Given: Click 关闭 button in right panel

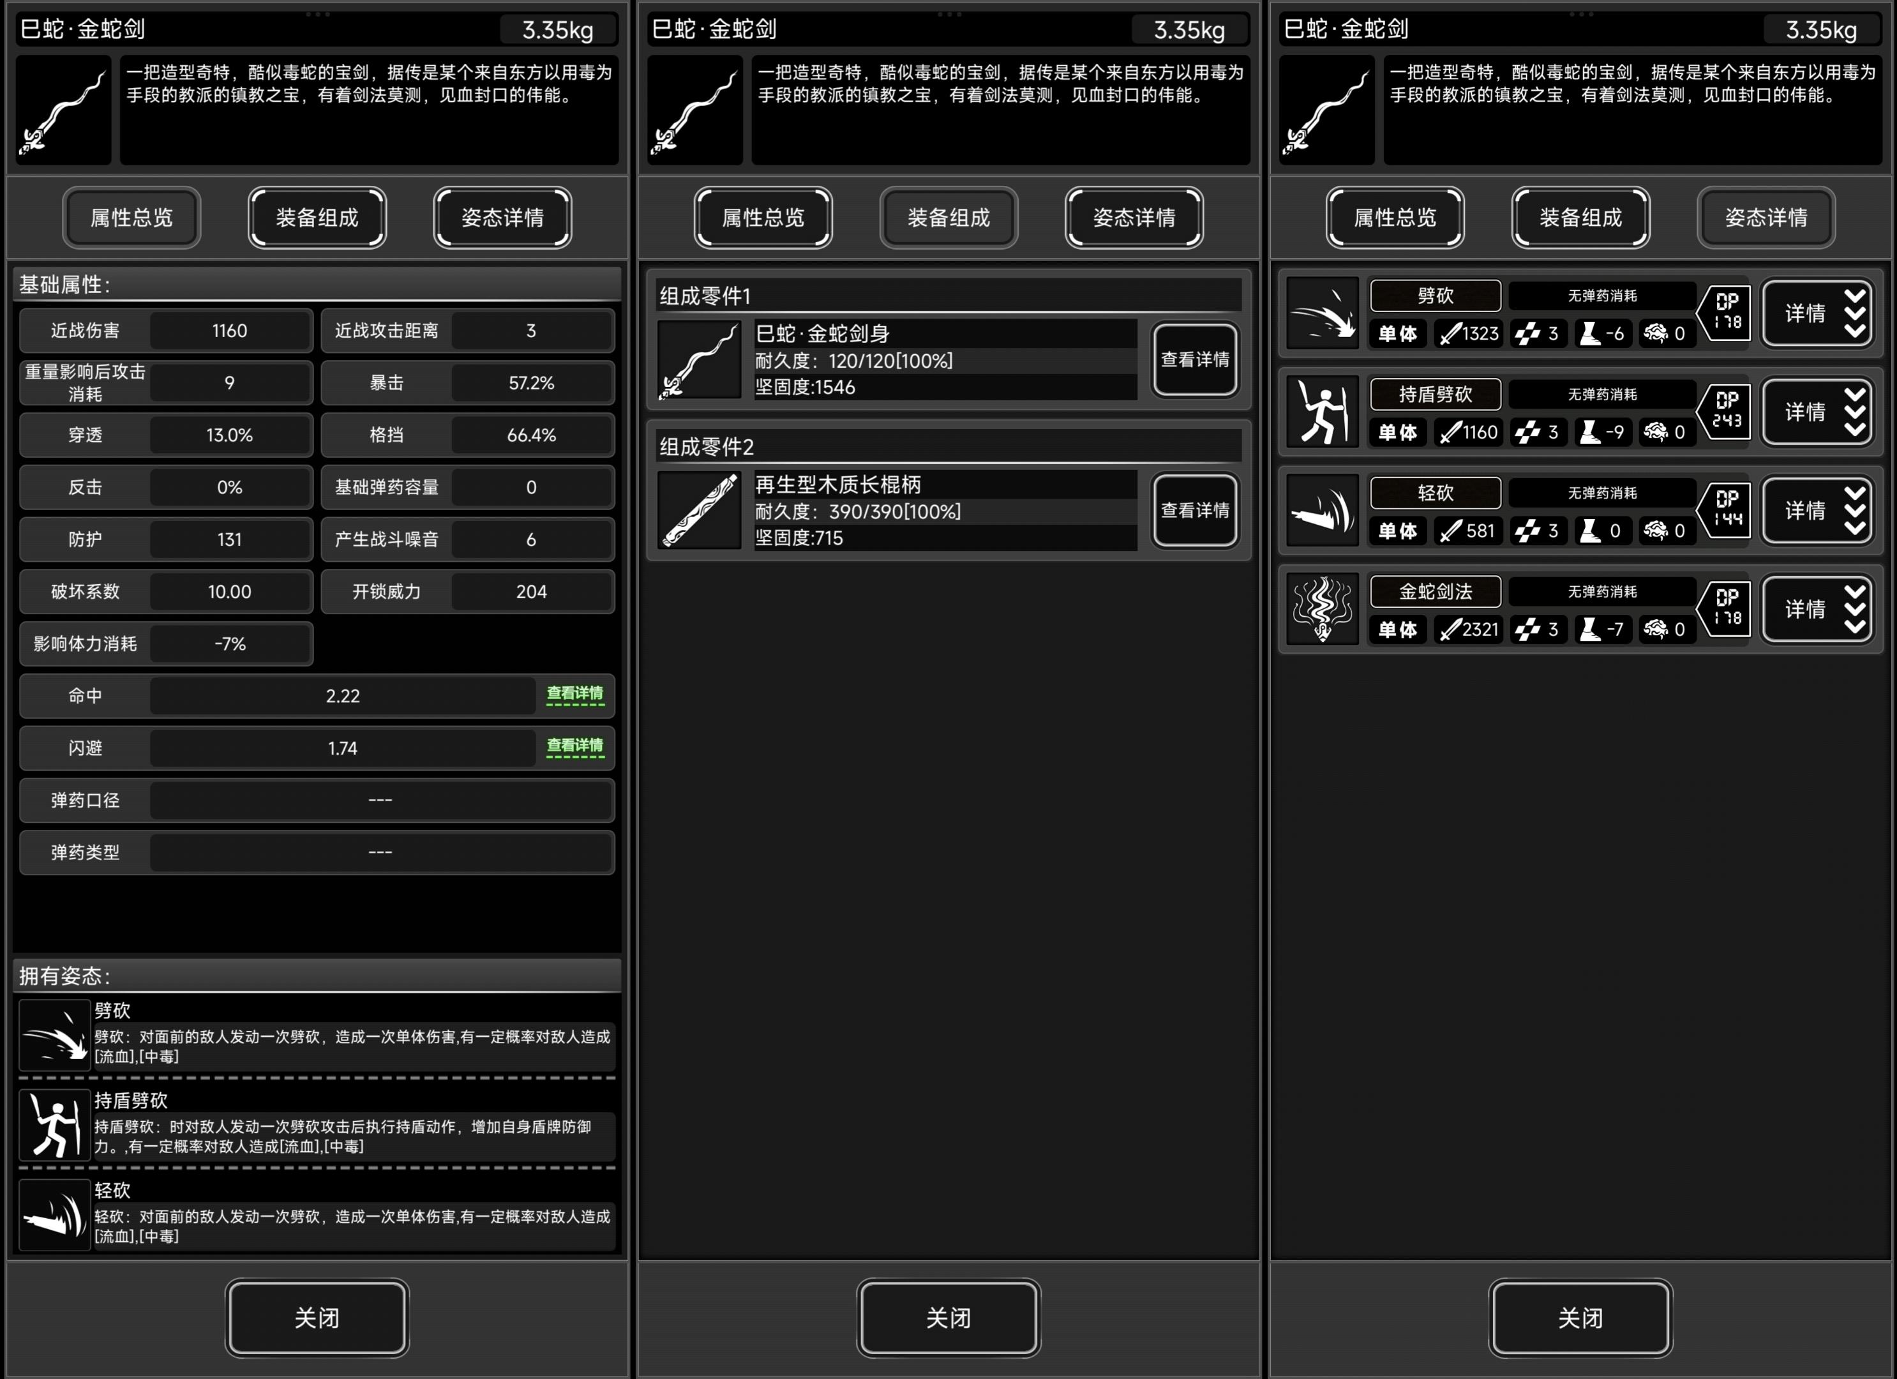Looking at the screenshot, I should (1581, 1318).
